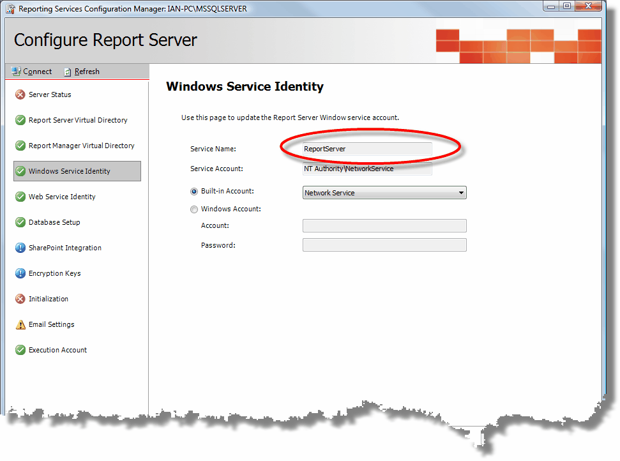Click the 'Service Account:' label
This screenshot has height=461, width=620.
(216, 169)
